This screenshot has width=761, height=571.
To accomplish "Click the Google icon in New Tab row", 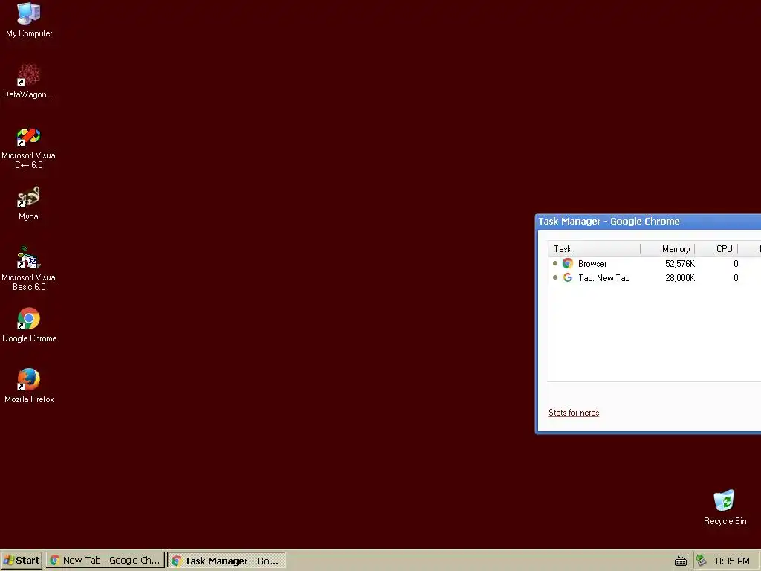I will click(568, 278).
